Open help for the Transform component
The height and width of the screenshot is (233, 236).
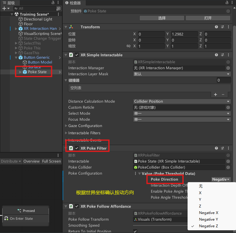pyautogui.click(x=216, y=27)
